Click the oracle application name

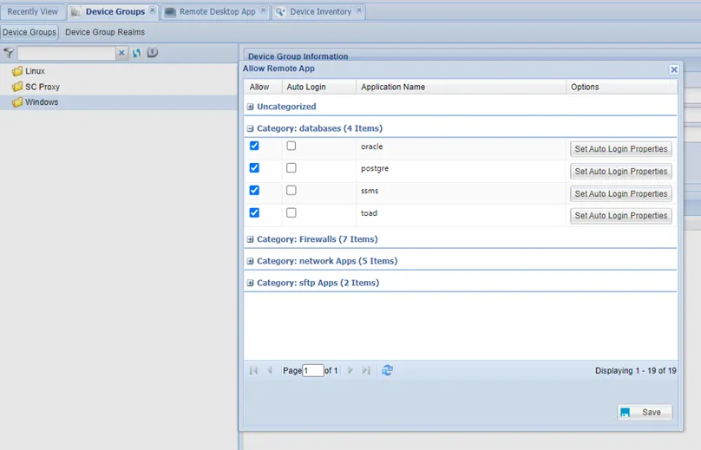click(x=371, y=147)
